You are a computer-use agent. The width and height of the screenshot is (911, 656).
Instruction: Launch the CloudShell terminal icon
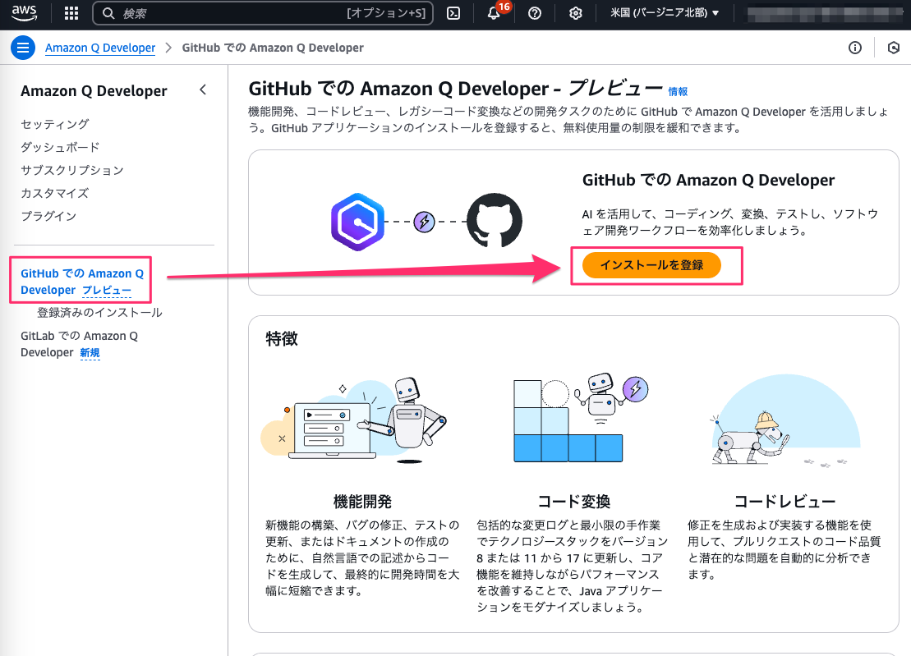[453, 13]
